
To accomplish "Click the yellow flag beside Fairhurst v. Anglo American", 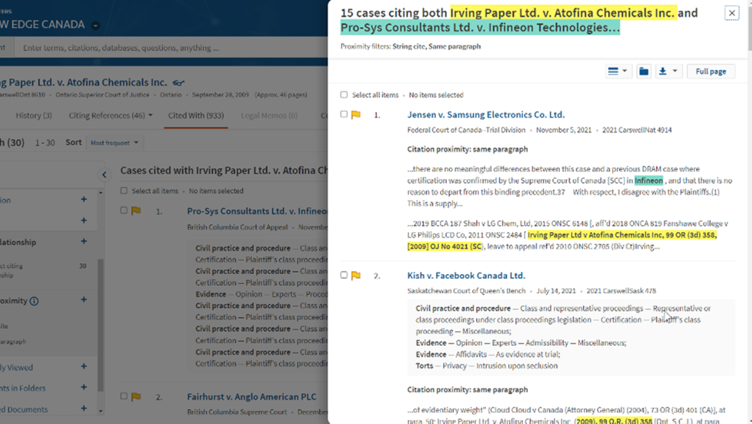I will (x=136, y=397).
